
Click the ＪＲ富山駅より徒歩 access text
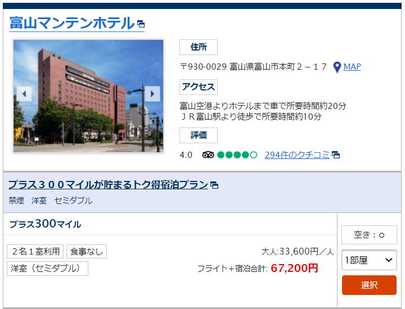[250, 117]
